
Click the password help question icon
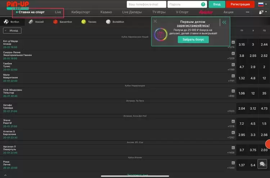pos(203,4)
